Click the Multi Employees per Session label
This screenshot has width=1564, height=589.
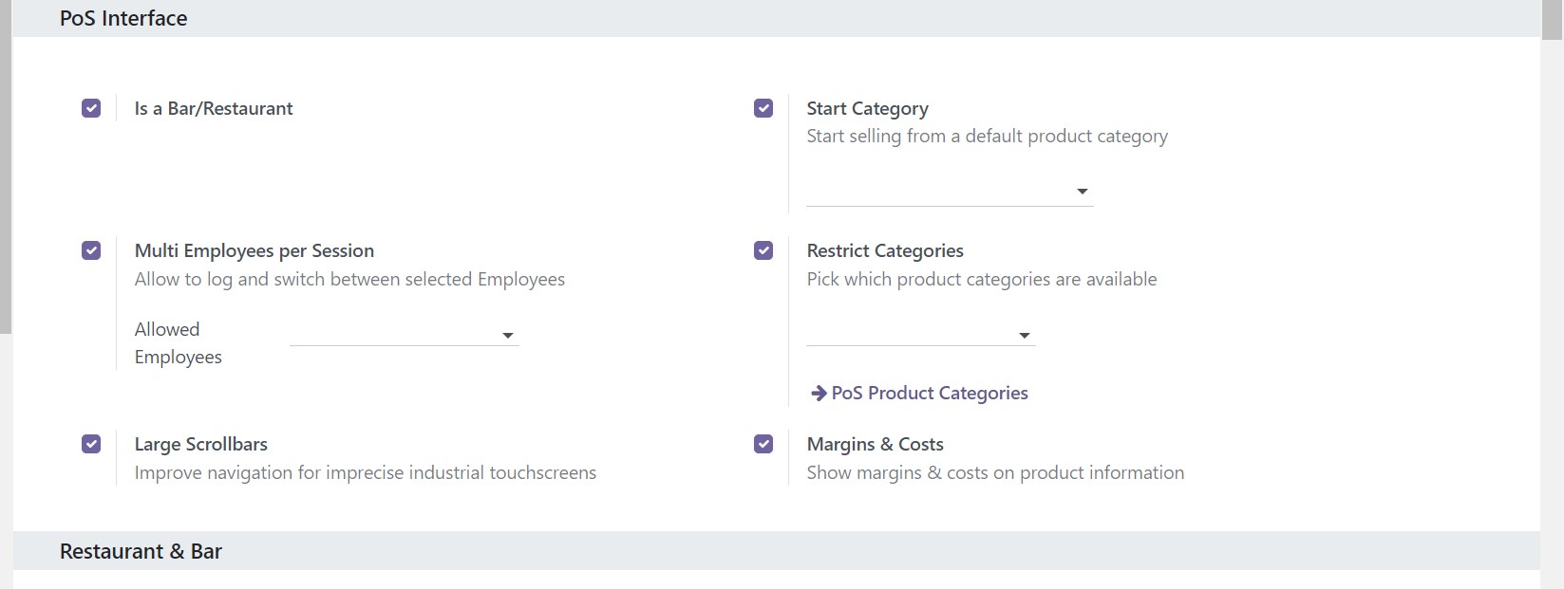pyautogui.click(x=254, y=250)
